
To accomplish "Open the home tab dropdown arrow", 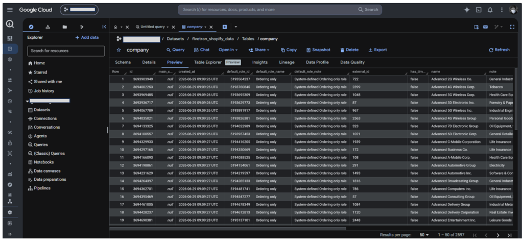I will click(x=122, y=27).
